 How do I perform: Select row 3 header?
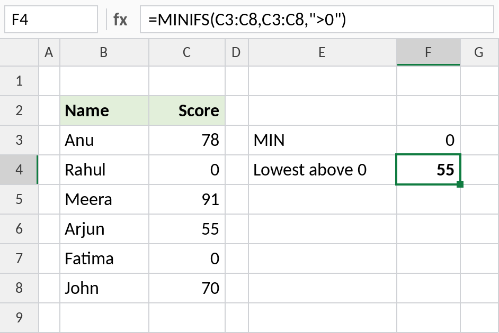19,140
